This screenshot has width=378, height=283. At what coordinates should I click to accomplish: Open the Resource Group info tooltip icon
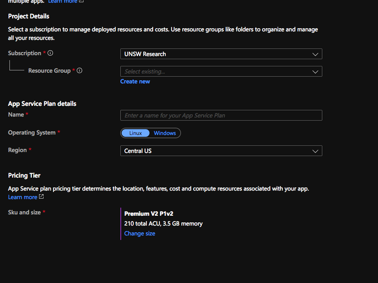pos(79,70)
